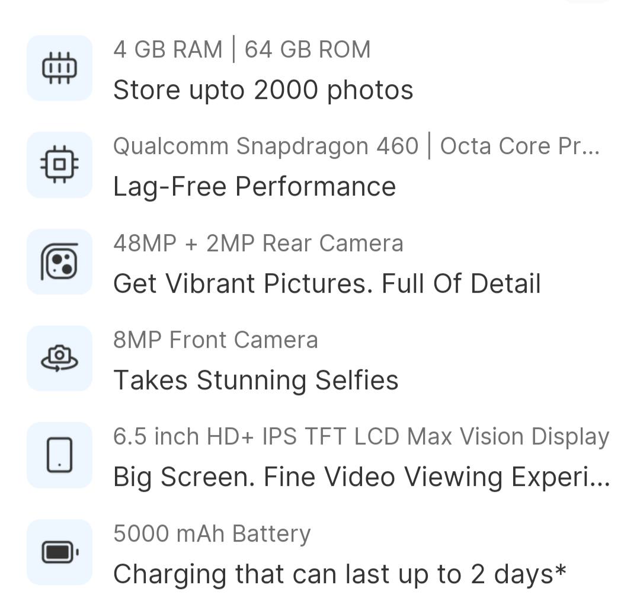The image size is (640, 611).
Task: Click the front selfie camera icon
Action: pyautogui.click(x=59, y=358)
